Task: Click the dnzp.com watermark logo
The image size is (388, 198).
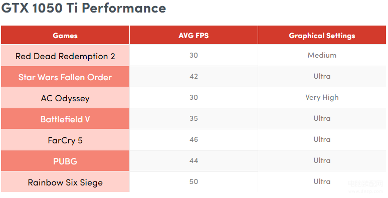Action: 365,187
